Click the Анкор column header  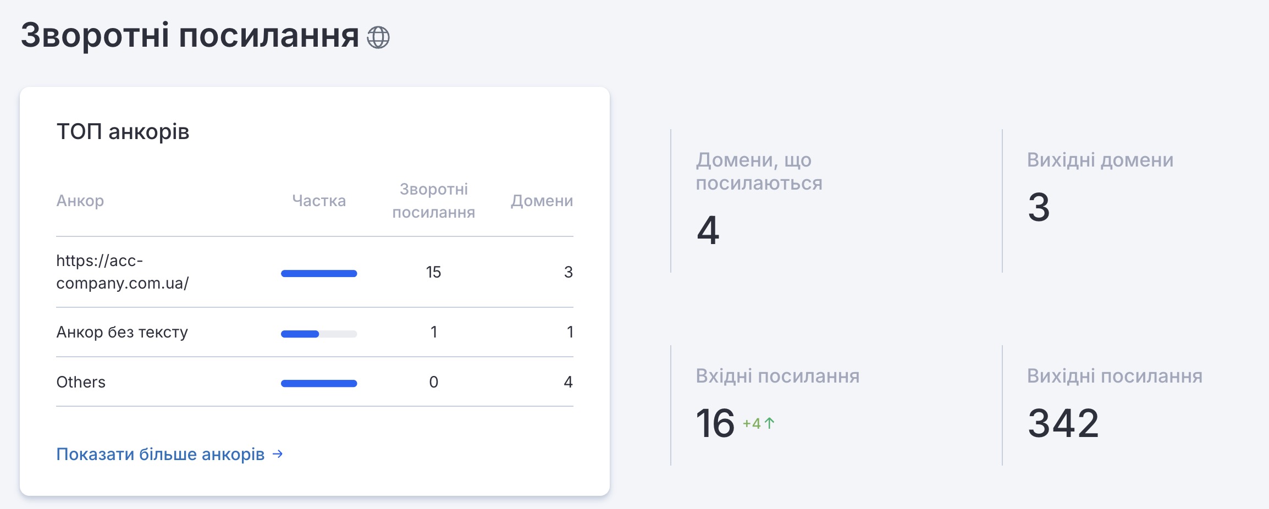point(80,201)
